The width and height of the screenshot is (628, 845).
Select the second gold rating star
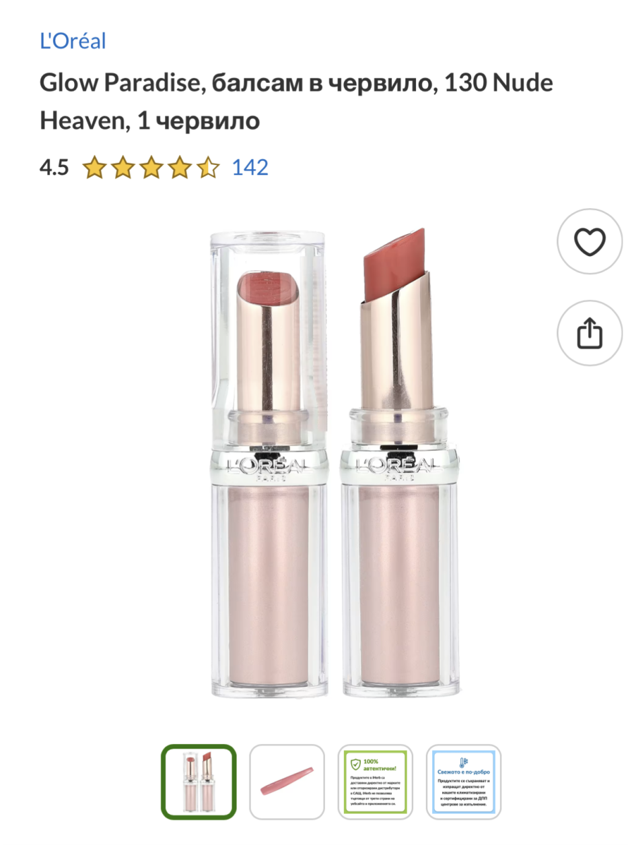click(x=123, y=167)
